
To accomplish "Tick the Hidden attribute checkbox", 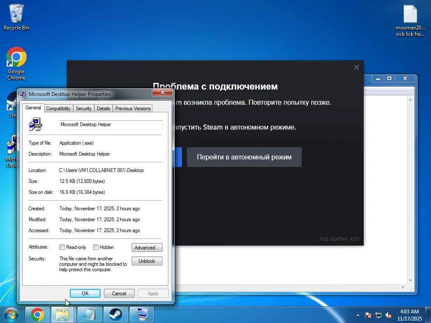I will point(96,247).
